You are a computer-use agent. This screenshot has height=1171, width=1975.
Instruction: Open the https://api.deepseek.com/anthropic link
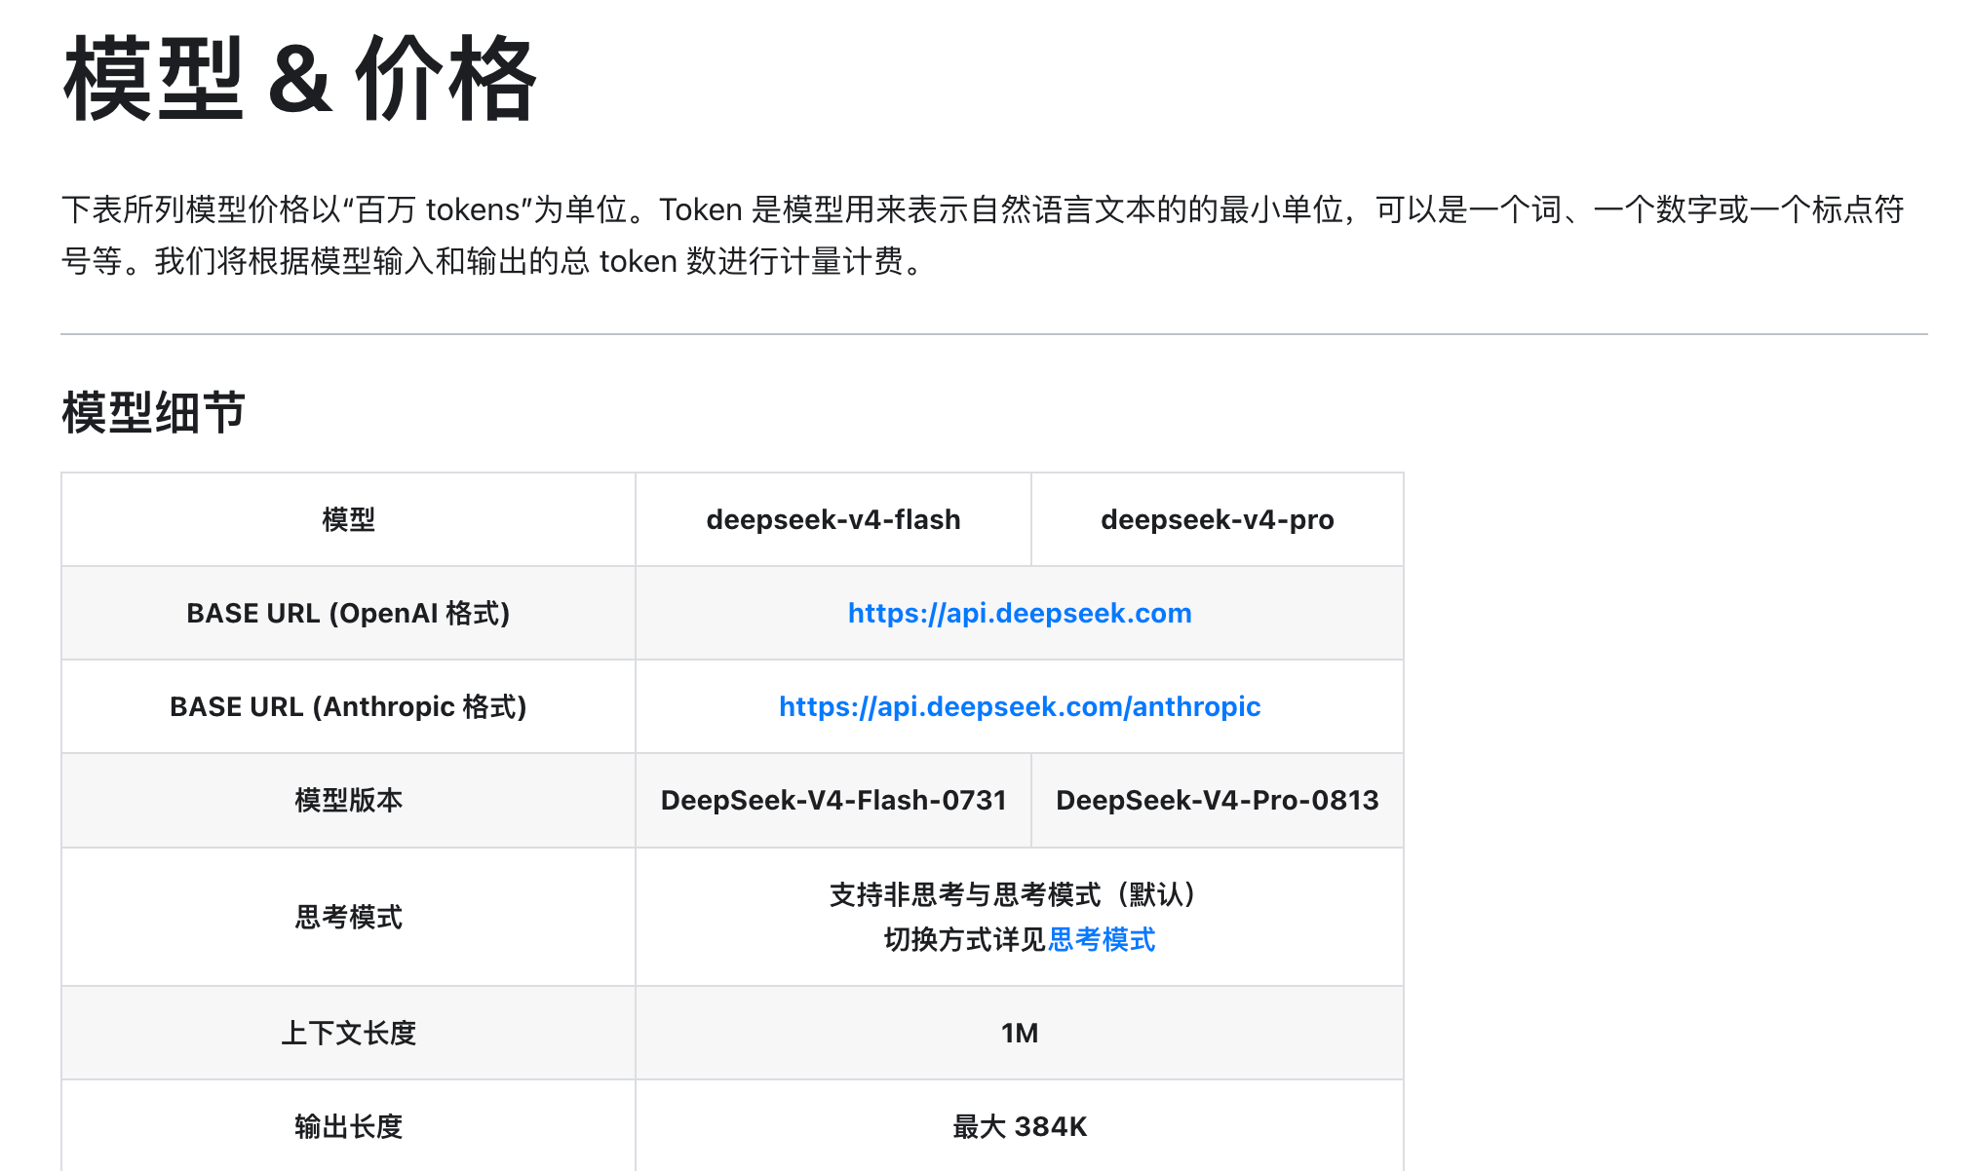coord(1020,706)
